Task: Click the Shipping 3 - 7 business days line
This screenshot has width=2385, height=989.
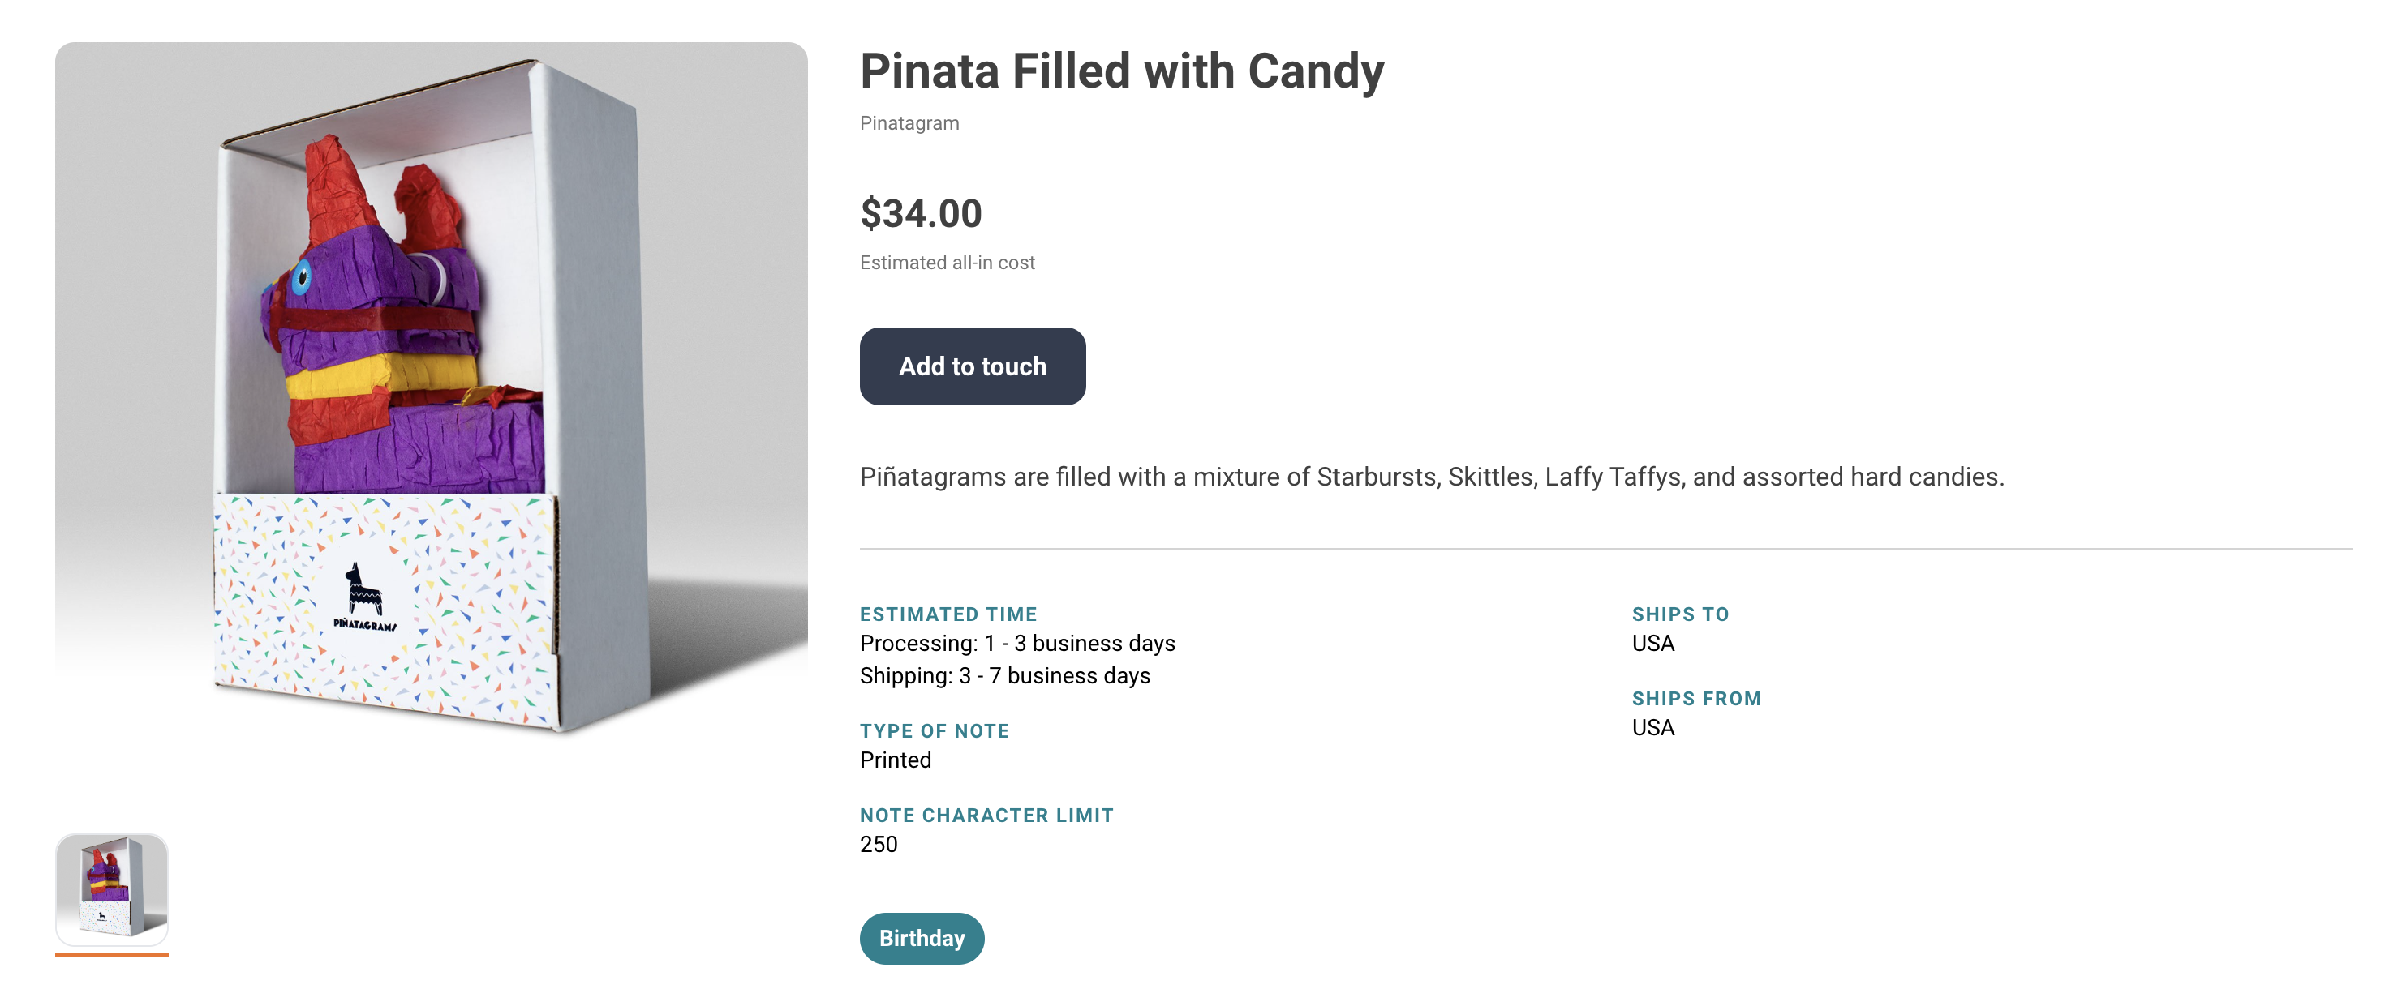Action: (1004, 675)
